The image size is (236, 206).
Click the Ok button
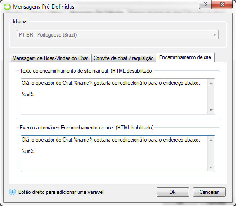pyautogui.click(x=173, y=192)
